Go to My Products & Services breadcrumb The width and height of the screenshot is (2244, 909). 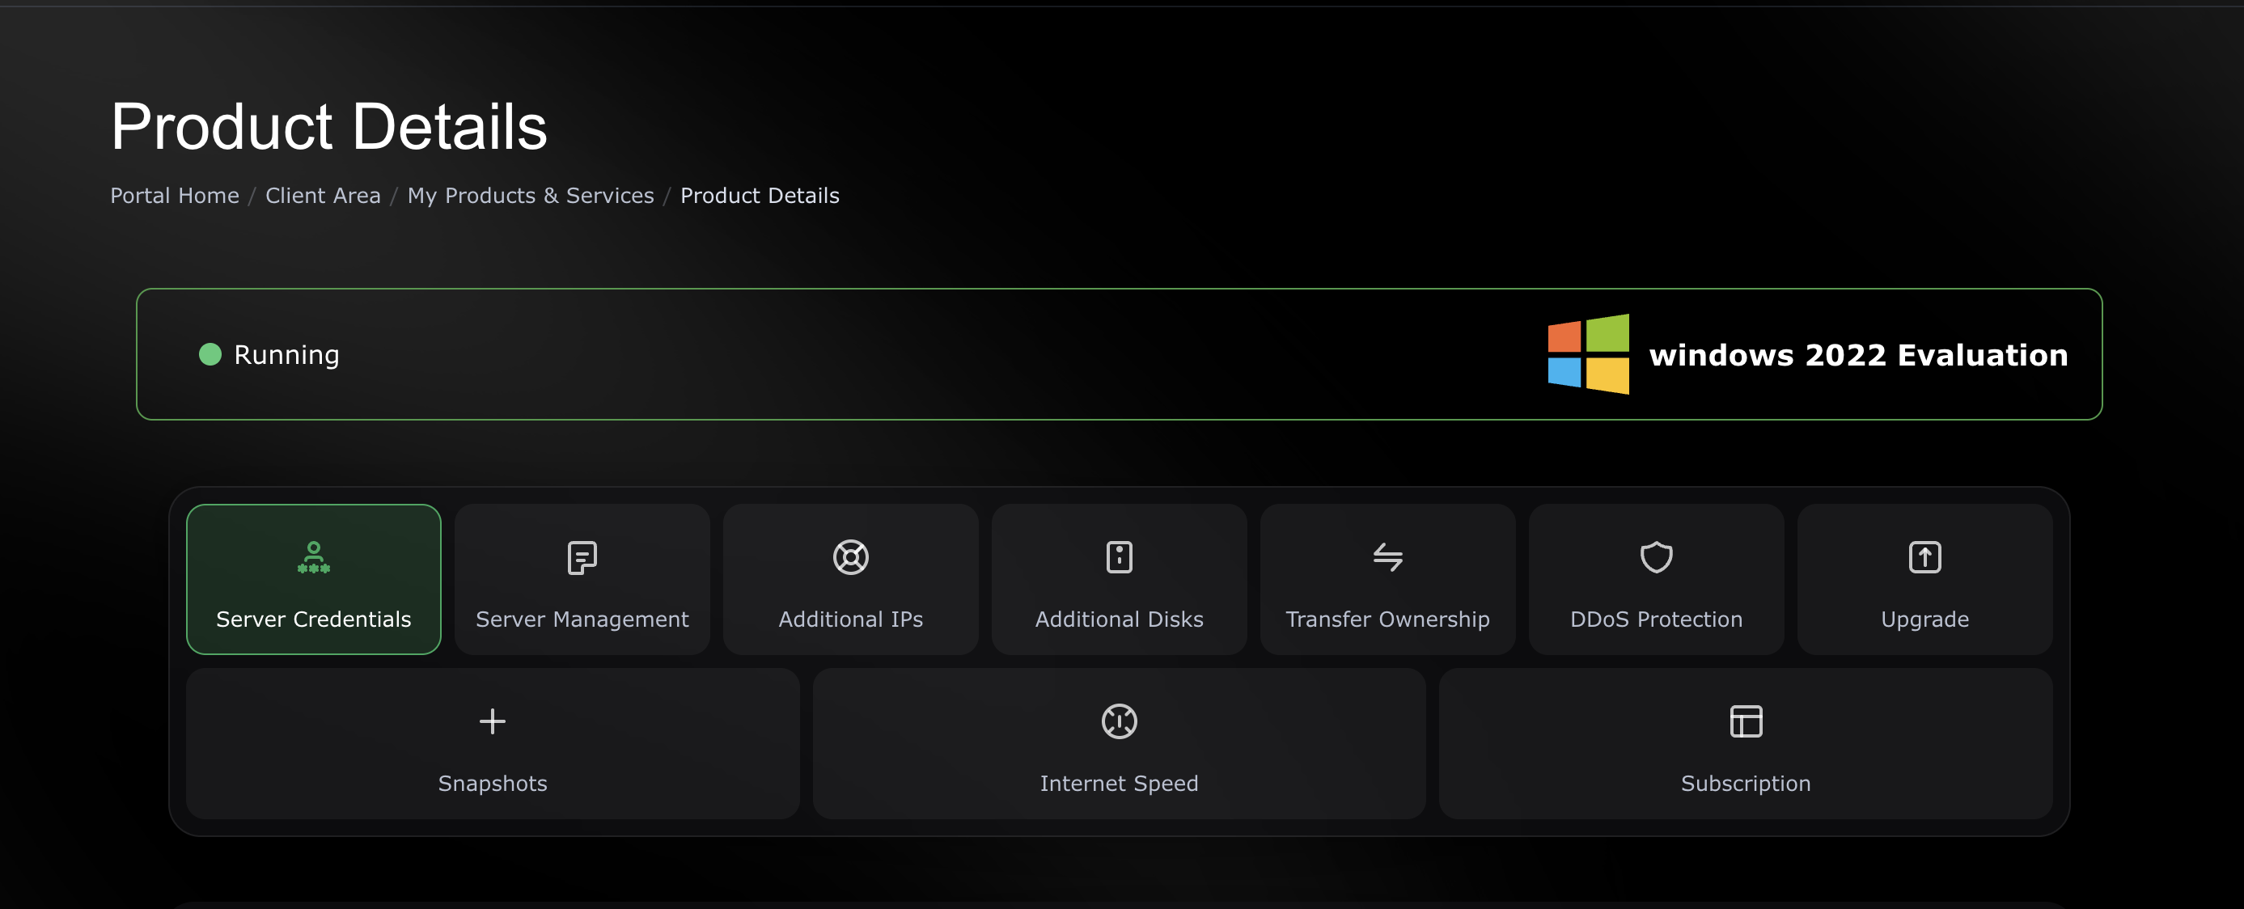(x=531, y=196)
